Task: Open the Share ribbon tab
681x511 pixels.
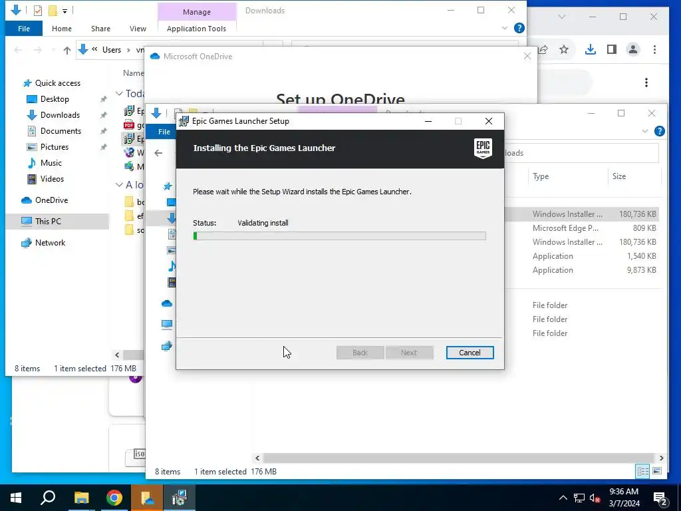Action: click(100, 28)
